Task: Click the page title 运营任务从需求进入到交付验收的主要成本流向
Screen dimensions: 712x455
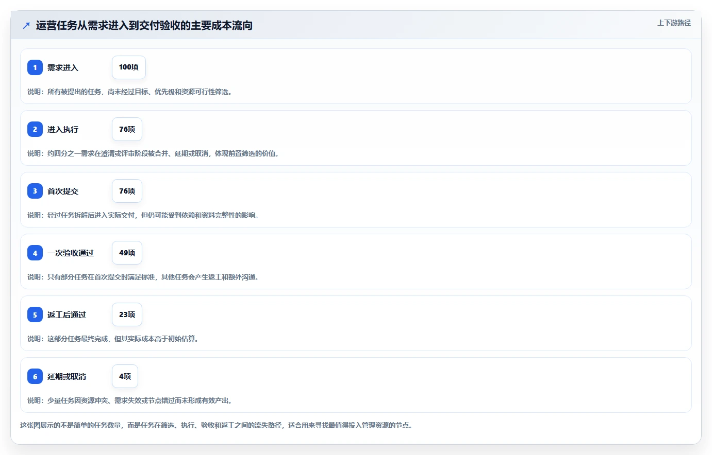Action: point(144,25)
